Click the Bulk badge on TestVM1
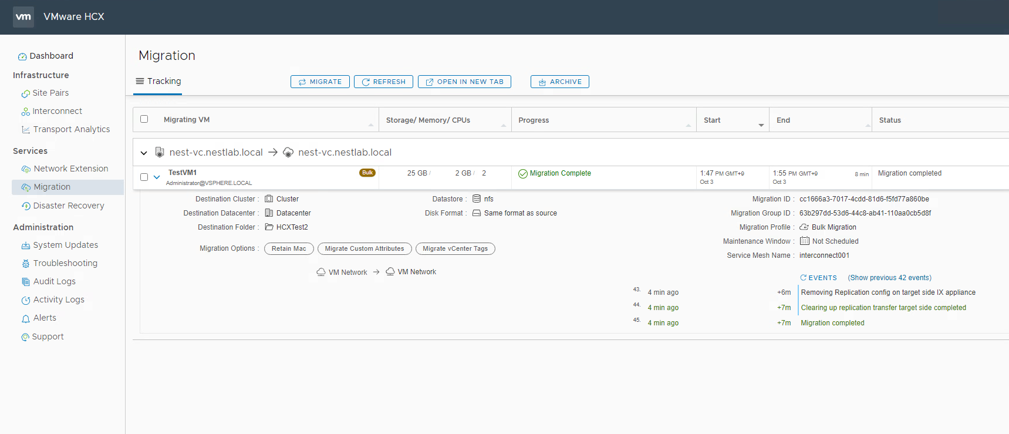This screenshot has height=434, width=1009. tap(367, 173)
